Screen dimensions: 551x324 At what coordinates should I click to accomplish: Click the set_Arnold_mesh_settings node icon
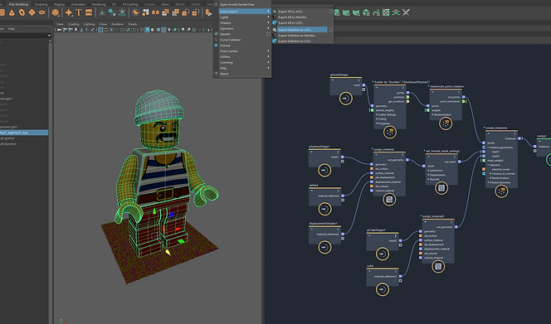(441, 188)
